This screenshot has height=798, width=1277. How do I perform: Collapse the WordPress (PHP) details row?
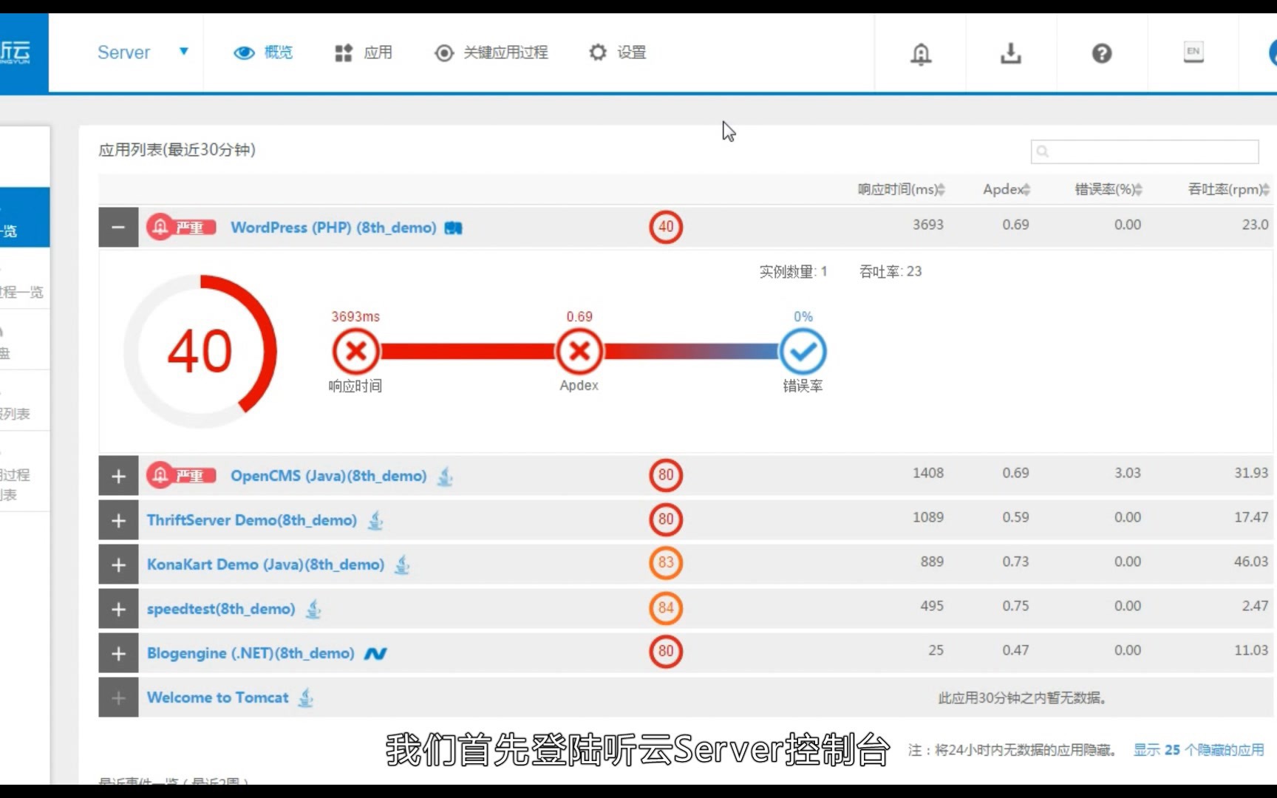tap(118, 227)
